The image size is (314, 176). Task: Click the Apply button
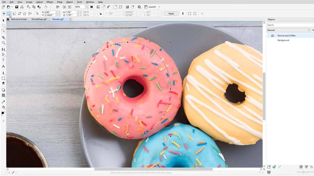(x=171, y=14)
